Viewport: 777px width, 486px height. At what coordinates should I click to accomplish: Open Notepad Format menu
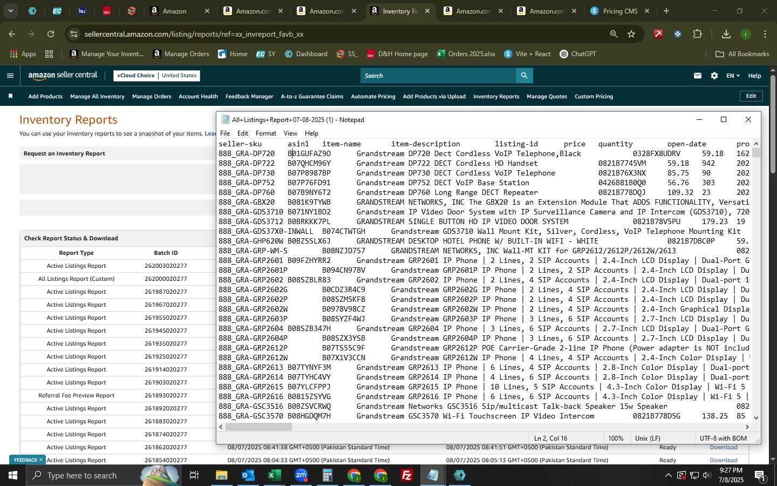tap(266, 133)
